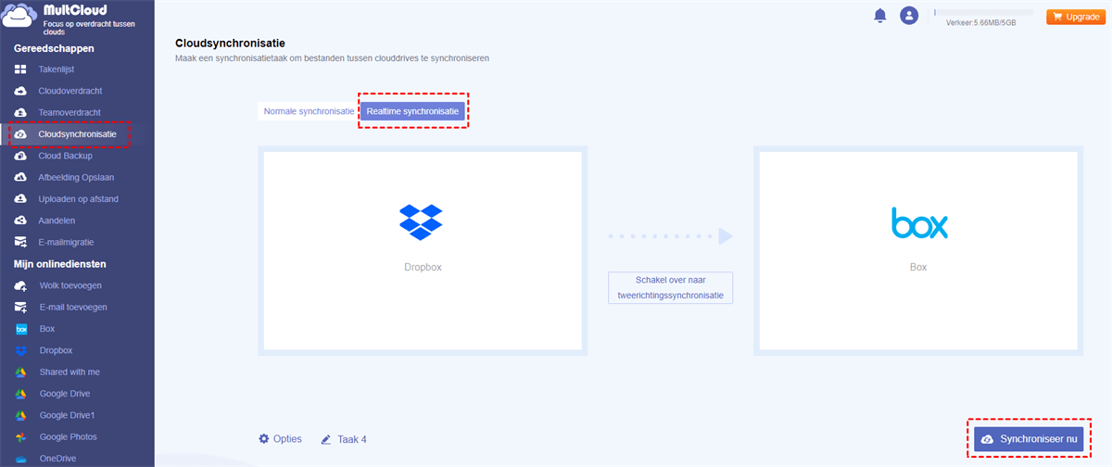Screen dimensions: 1112x467
Task: Open Shared with me in sidebar
Action: (x=69, y=372)
